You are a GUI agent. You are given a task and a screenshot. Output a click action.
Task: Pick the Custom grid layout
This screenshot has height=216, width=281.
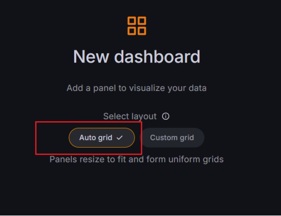(173, 138)
